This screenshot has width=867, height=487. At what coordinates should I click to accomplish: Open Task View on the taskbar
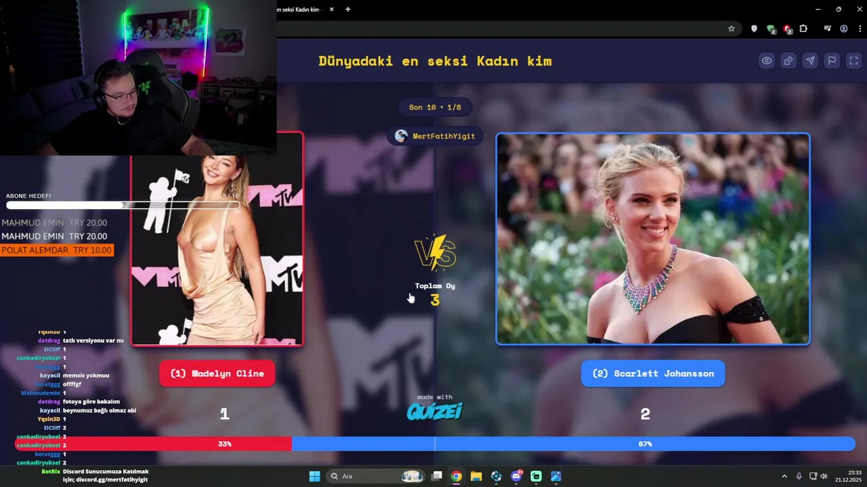(437, 476)
